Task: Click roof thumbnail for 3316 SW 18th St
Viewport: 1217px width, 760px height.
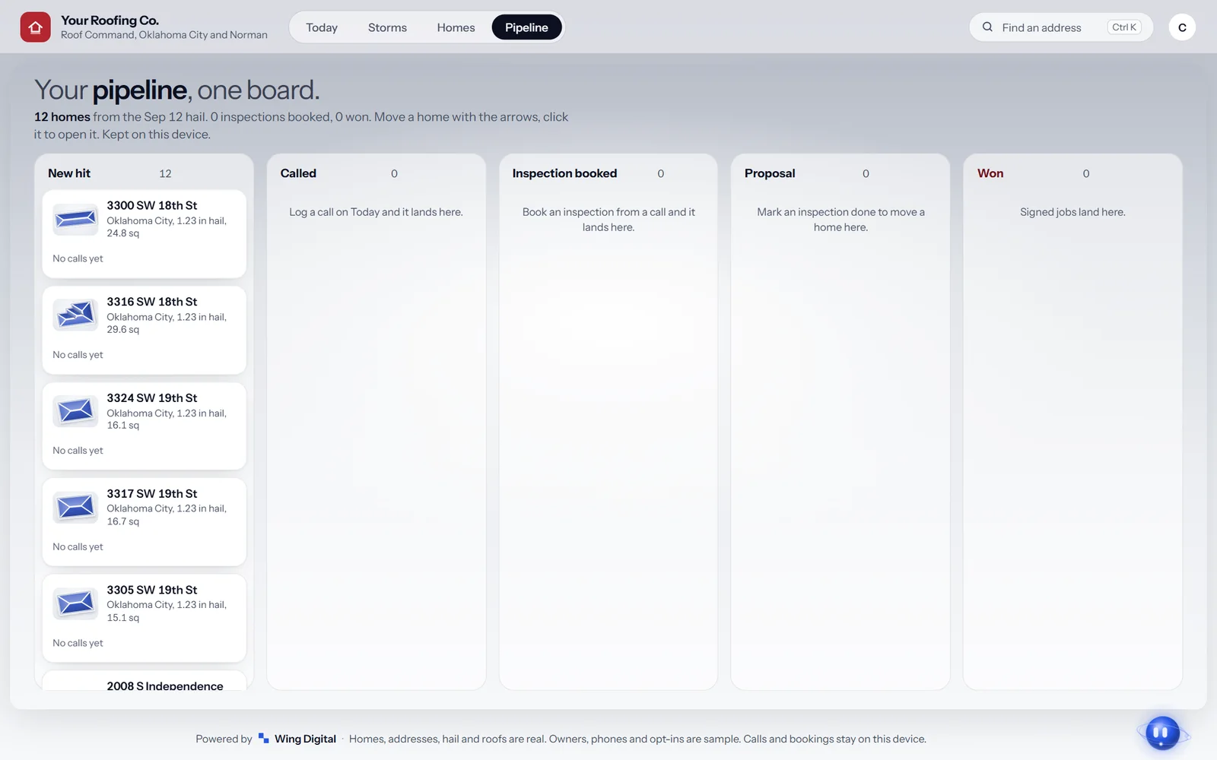Action: click(x=75, y=315)
